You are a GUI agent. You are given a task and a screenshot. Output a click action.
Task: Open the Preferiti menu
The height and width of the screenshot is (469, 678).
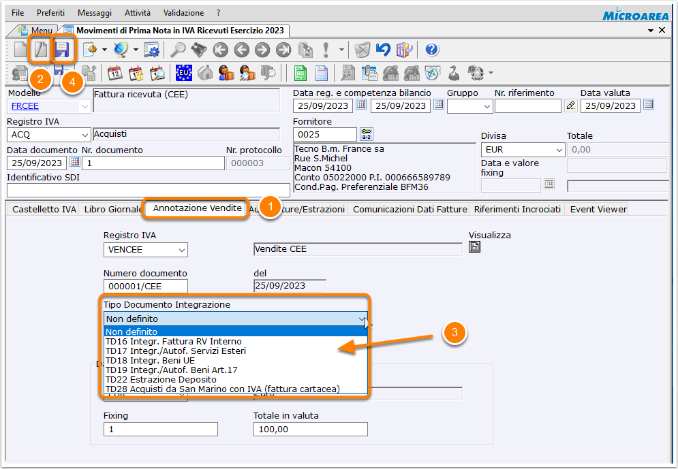pos(50,13)
